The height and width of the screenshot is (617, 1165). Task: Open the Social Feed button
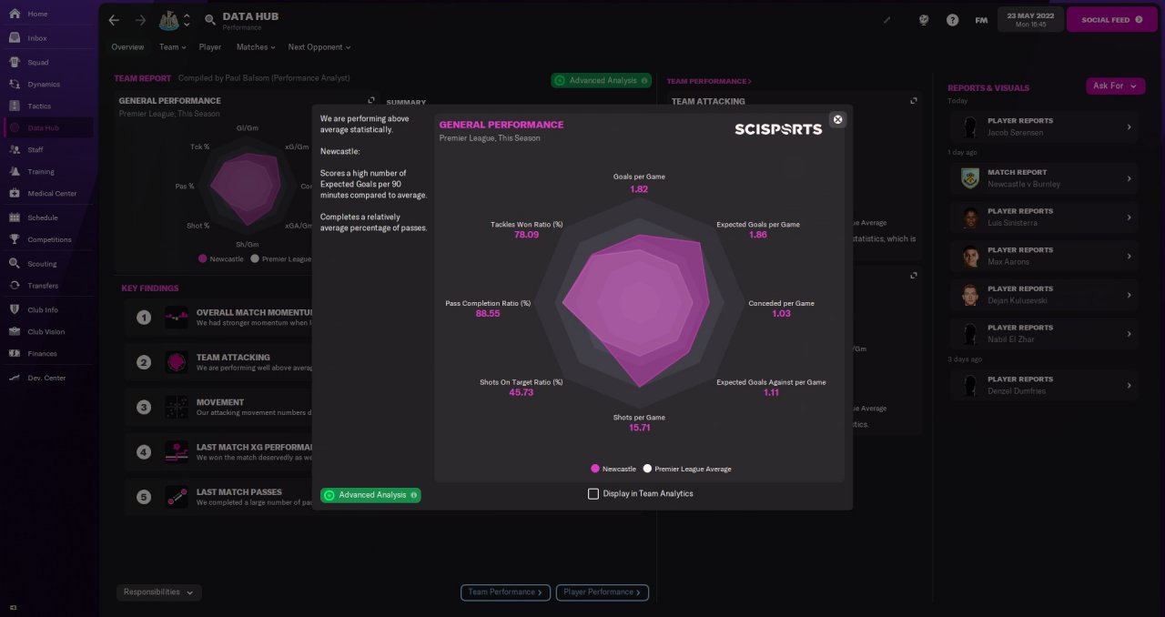point(1112,20)
